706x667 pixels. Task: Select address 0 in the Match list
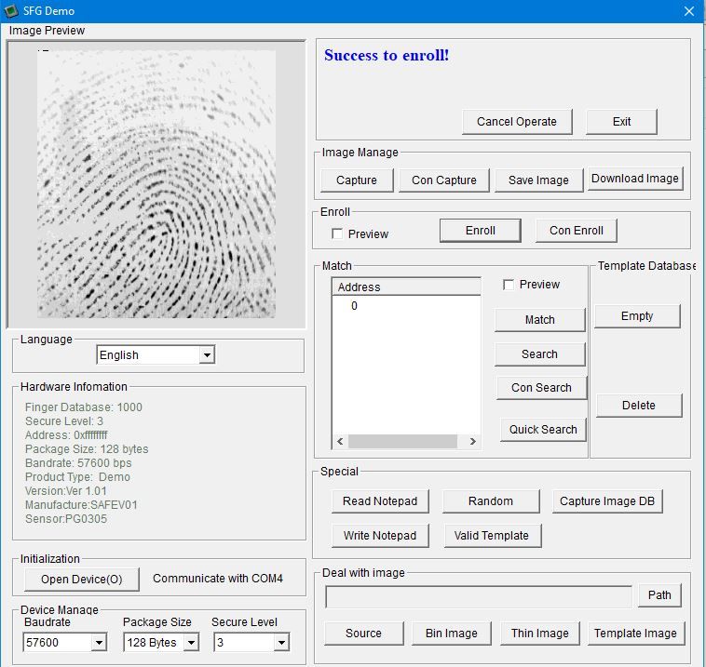pyautogui.click(x=354, y=306)
